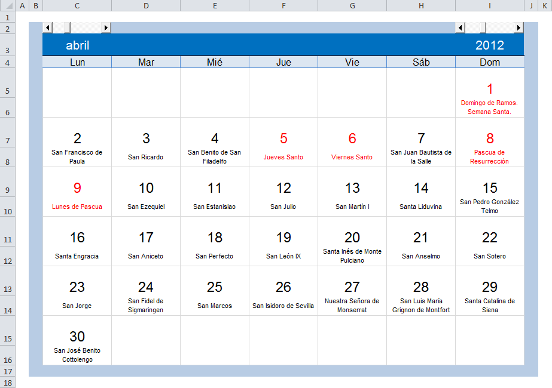Screen dimensions: 552x388
Task: Click the left arrow on the year scrollbar
Action: tap(459, 27)
